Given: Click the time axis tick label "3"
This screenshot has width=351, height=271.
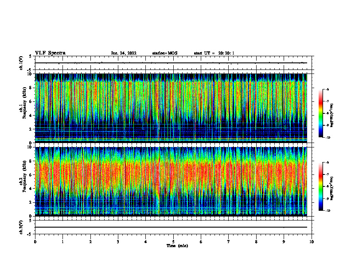Looking at the screenshot, I should [118, 242].
